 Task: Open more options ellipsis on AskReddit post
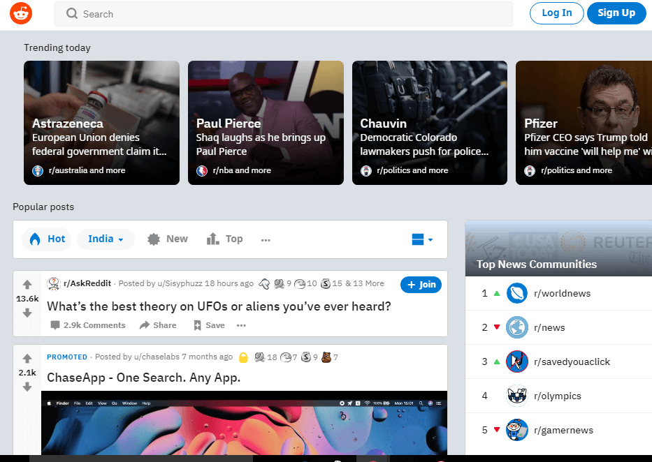tap(241, 325)
